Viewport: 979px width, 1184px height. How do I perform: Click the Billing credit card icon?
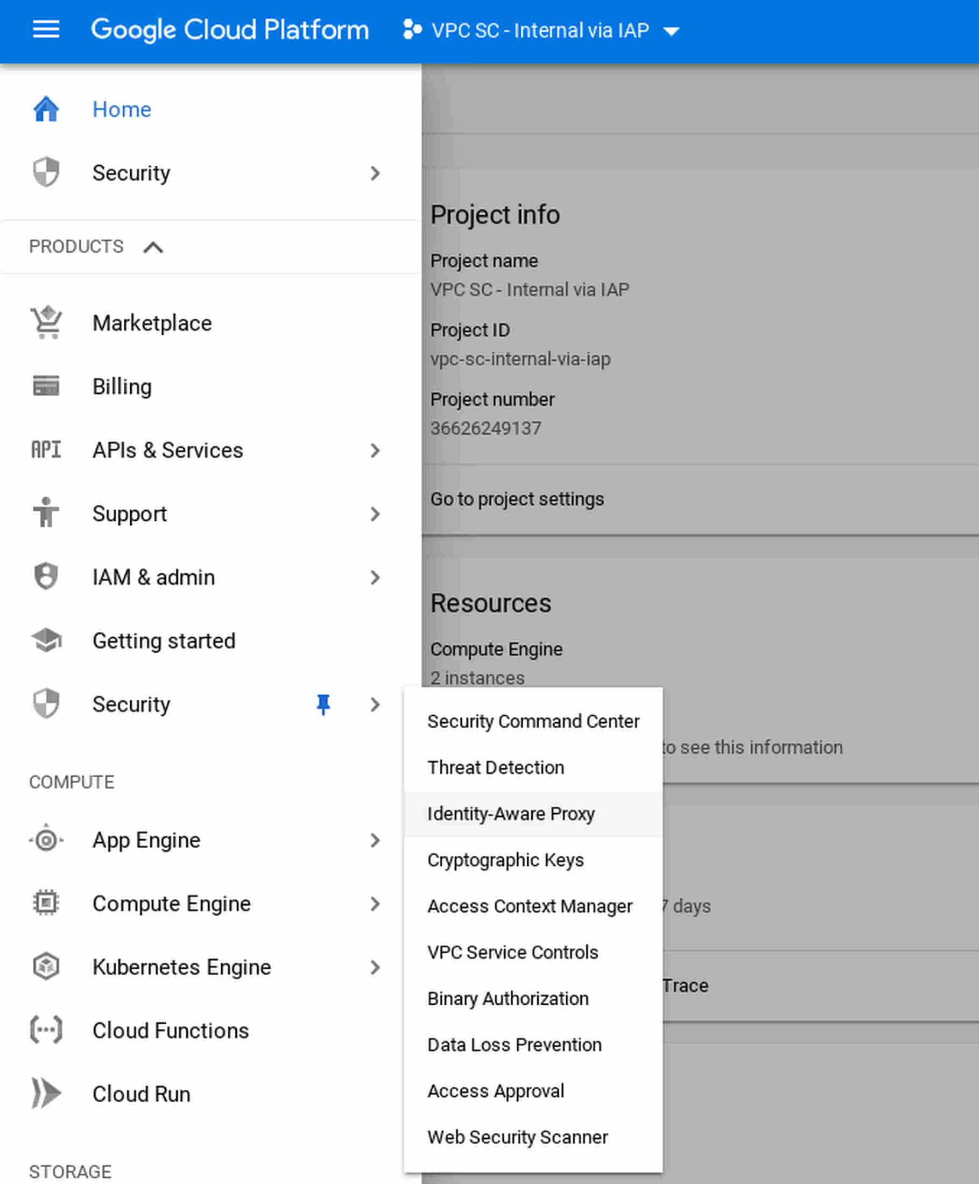46,386
